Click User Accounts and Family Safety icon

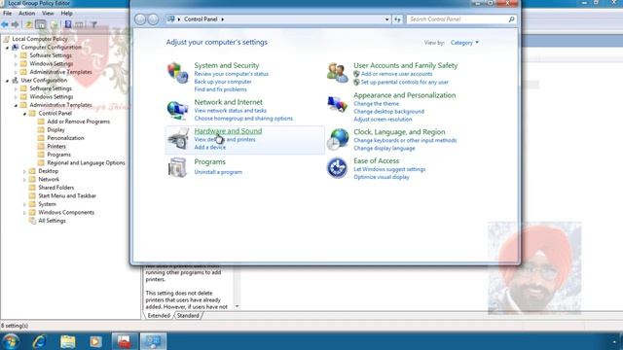point(338,73)
